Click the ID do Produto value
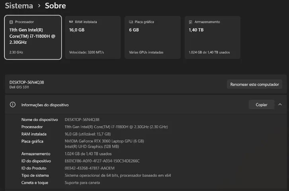 point(90,168)
